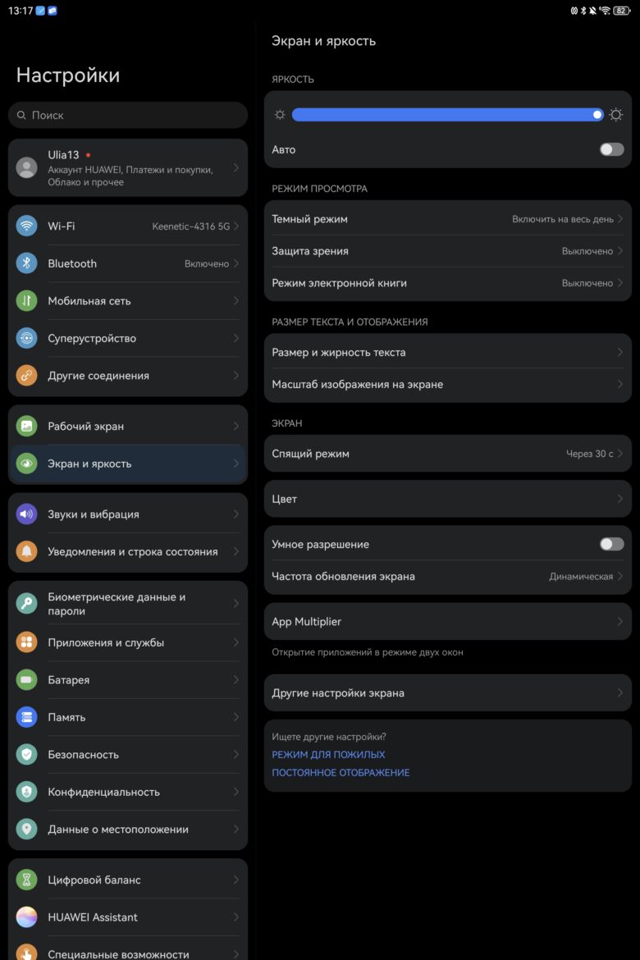The width and height of the screenshot is (640, 960).
Task: Enable the Умное разрешение switch
Action: coord(611,544)
